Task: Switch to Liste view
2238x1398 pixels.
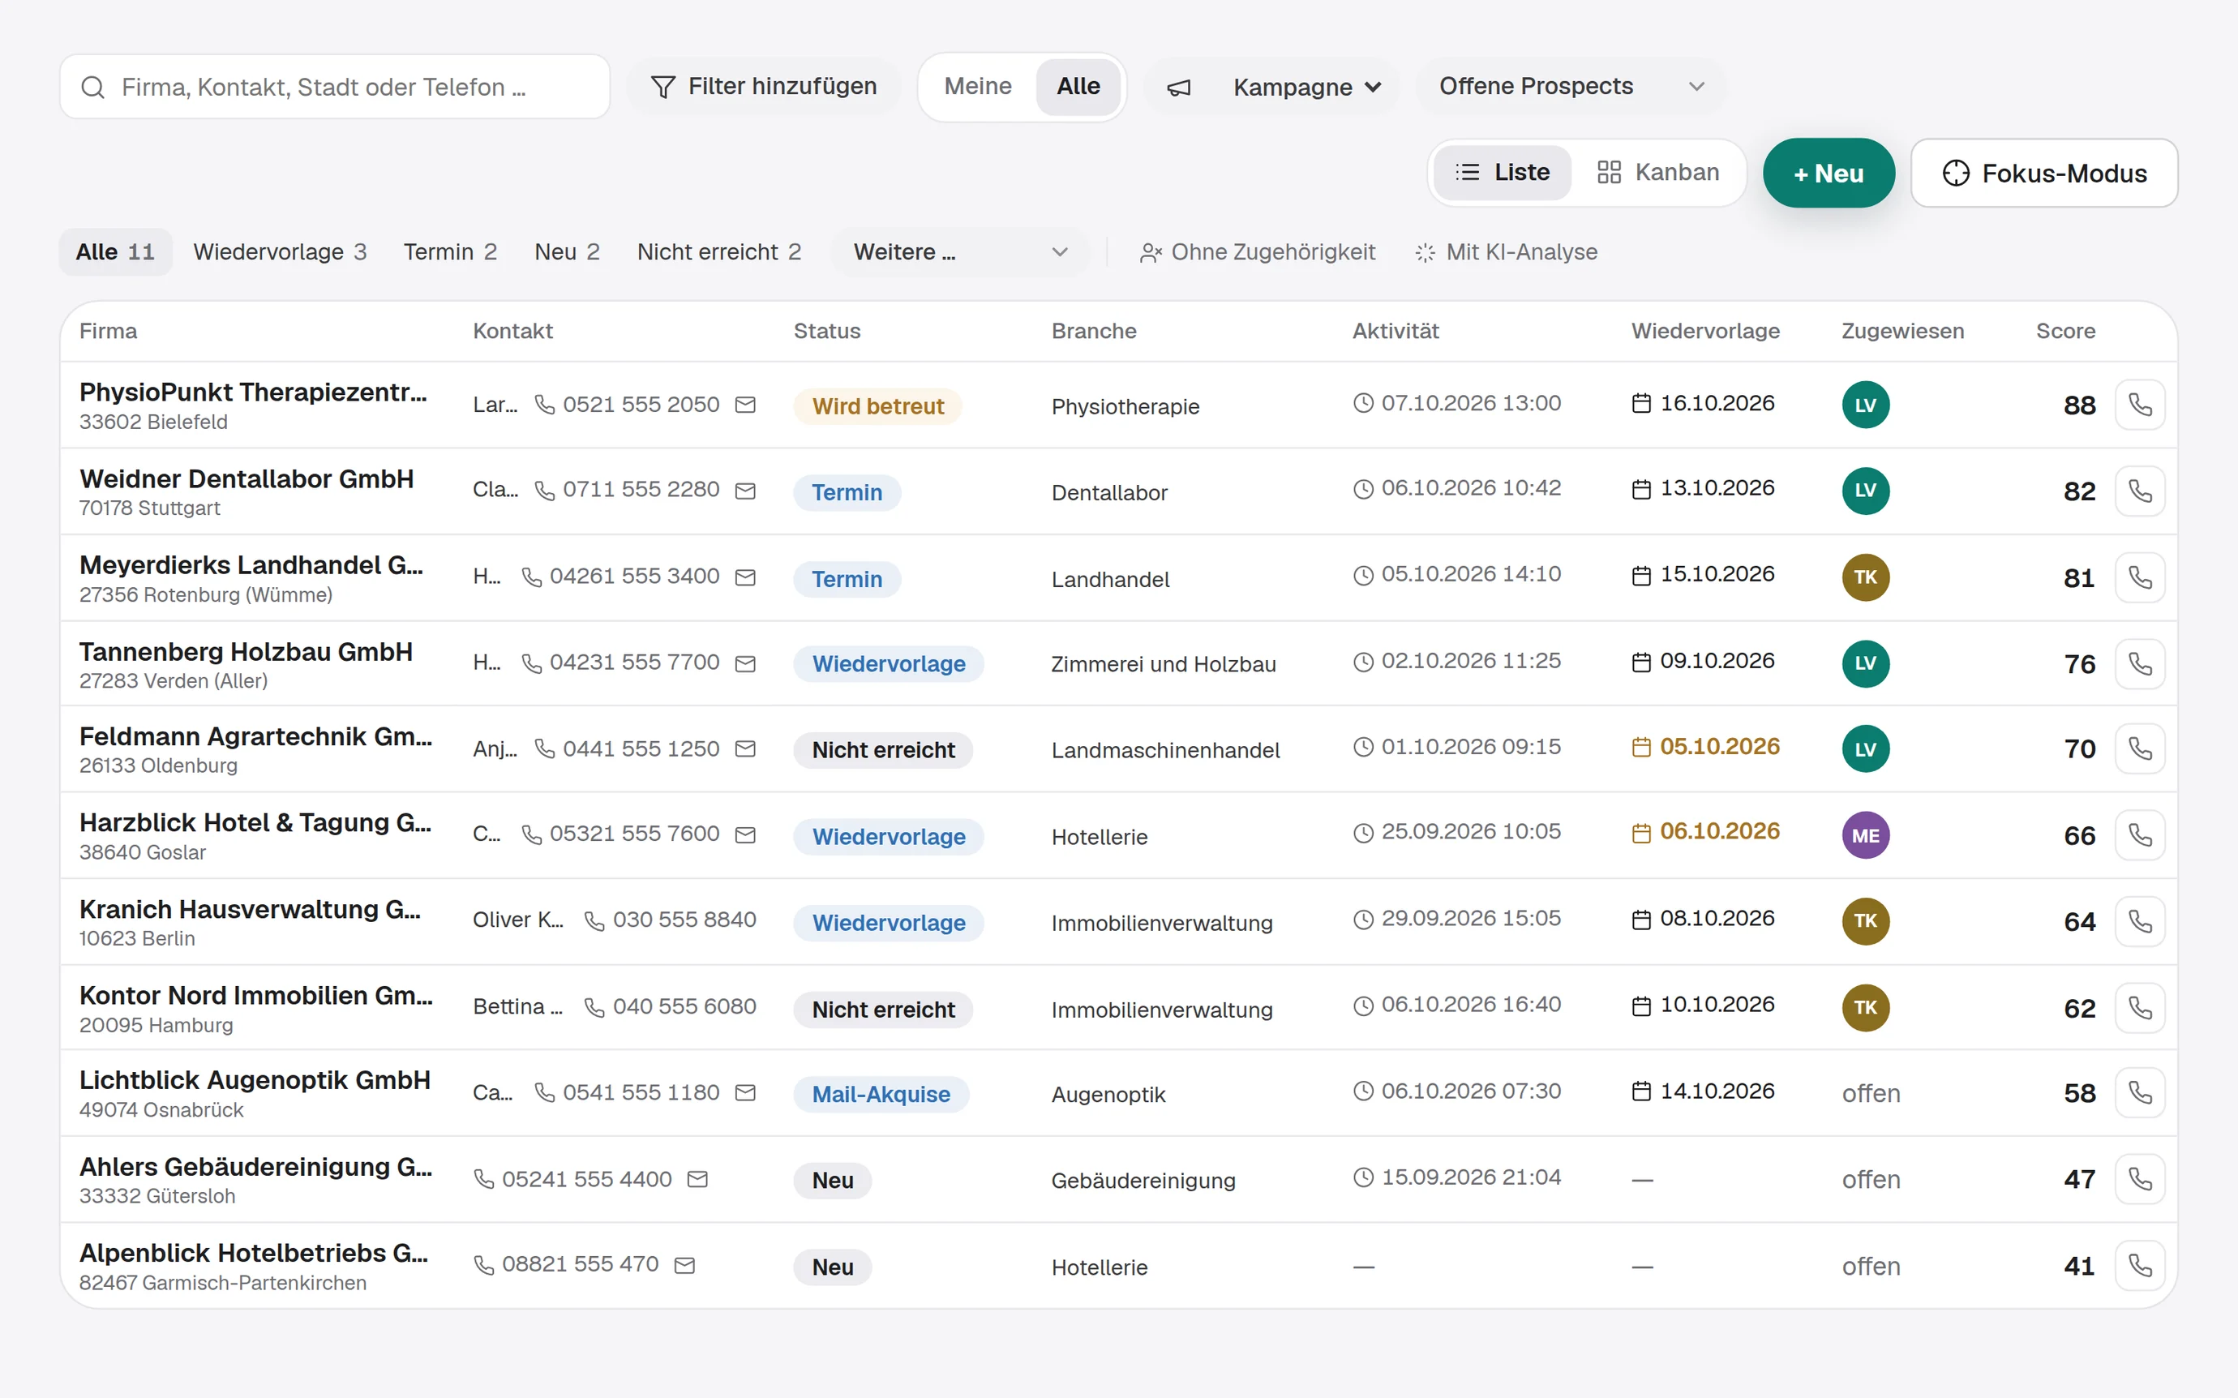Action: pos(1503,173)
